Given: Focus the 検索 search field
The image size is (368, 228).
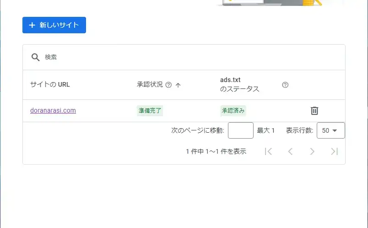Looking at the screenshot, I should 183,57.
